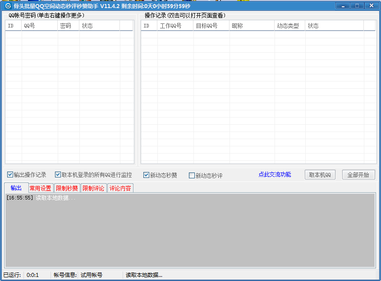Click the window title text 骨头批量QQ空间动态秒评秒赞助手

click(x=56, y=6)
